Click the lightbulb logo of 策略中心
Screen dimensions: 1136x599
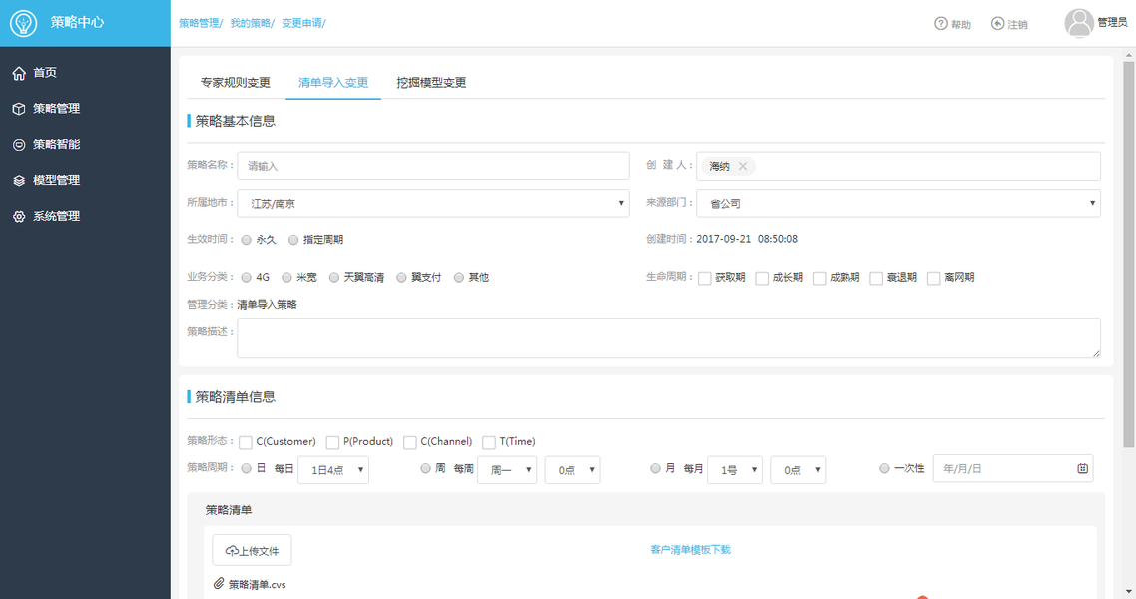(x=23, y=23)
